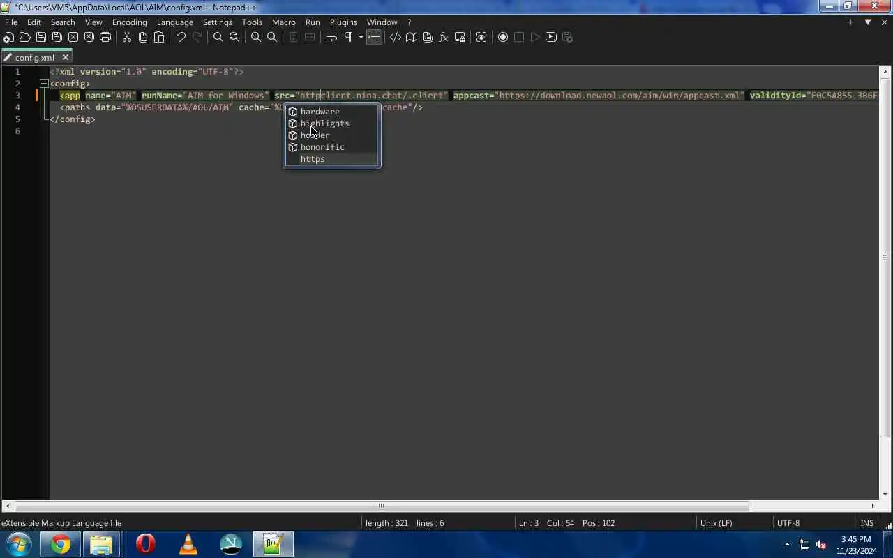The image size is (893, 558).
Task: Zoom in using the plus magnifier icon
Action: [256, 37]
